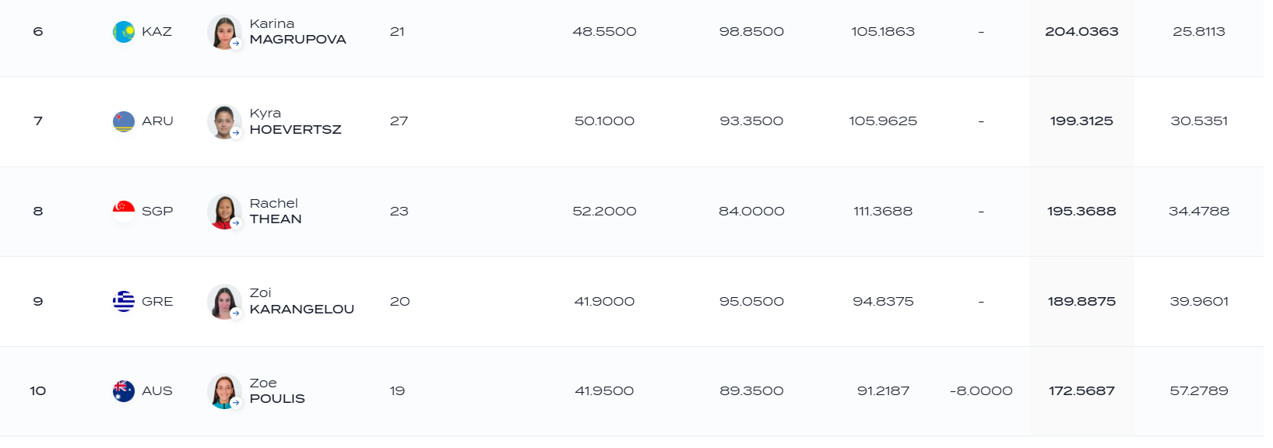Open the Zoi KARANGELOU athlete link
The height and width of the screenshot is (448, 1273).
301,301
